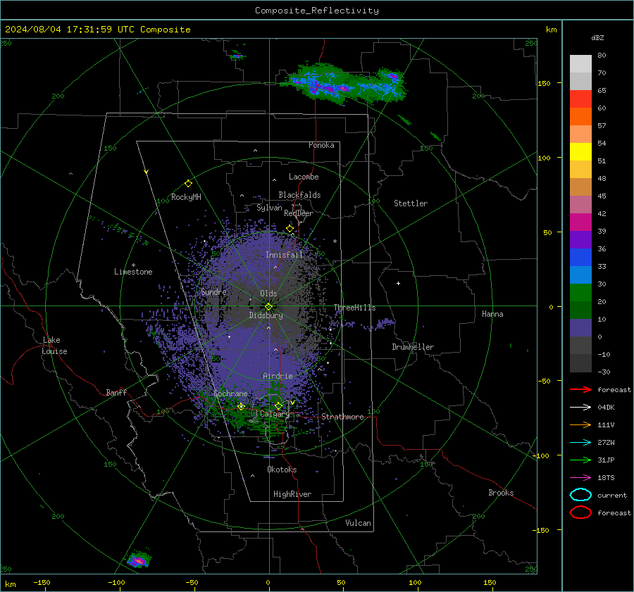Click the Didsbury town label
Viewport: 634px width, 592px height.
pyautogui.click(x=266, y=315)
